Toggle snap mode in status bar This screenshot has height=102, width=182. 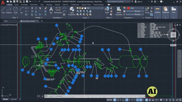(x=118, y=100)
